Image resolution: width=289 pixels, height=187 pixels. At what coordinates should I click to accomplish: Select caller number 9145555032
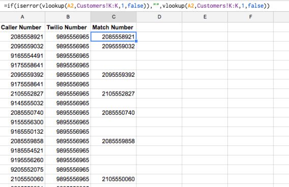(22, 103)
